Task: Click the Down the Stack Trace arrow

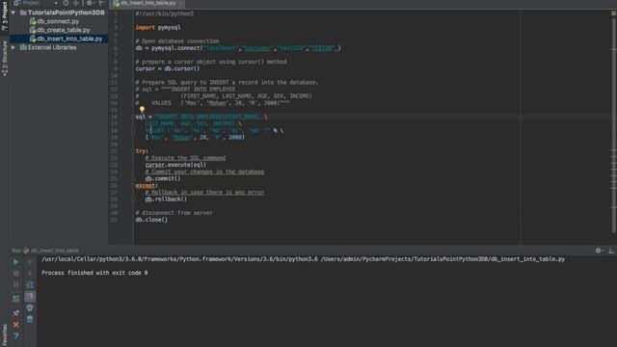Action: coord(30,274)
